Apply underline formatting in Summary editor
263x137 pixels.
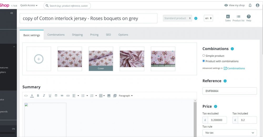pos(50,96)
